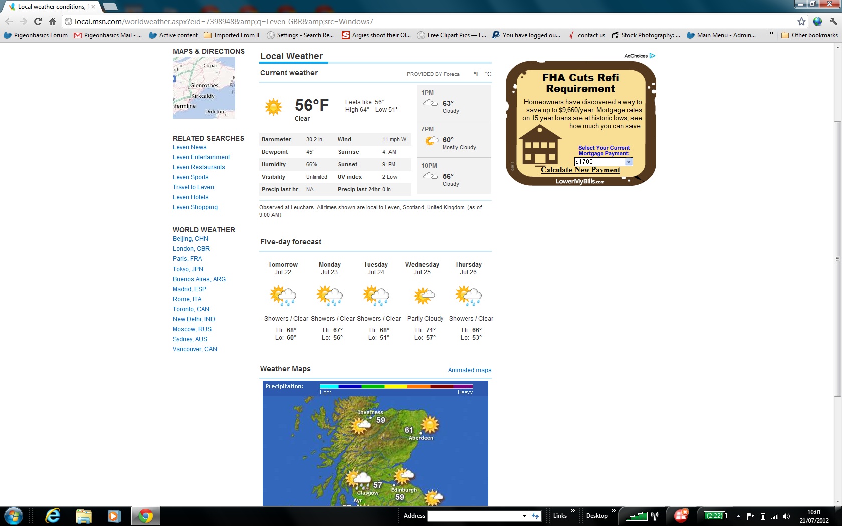Open the Maps & Directions map thumbnail
This screenshot has width=842, height=526.
tap(204, 88)
